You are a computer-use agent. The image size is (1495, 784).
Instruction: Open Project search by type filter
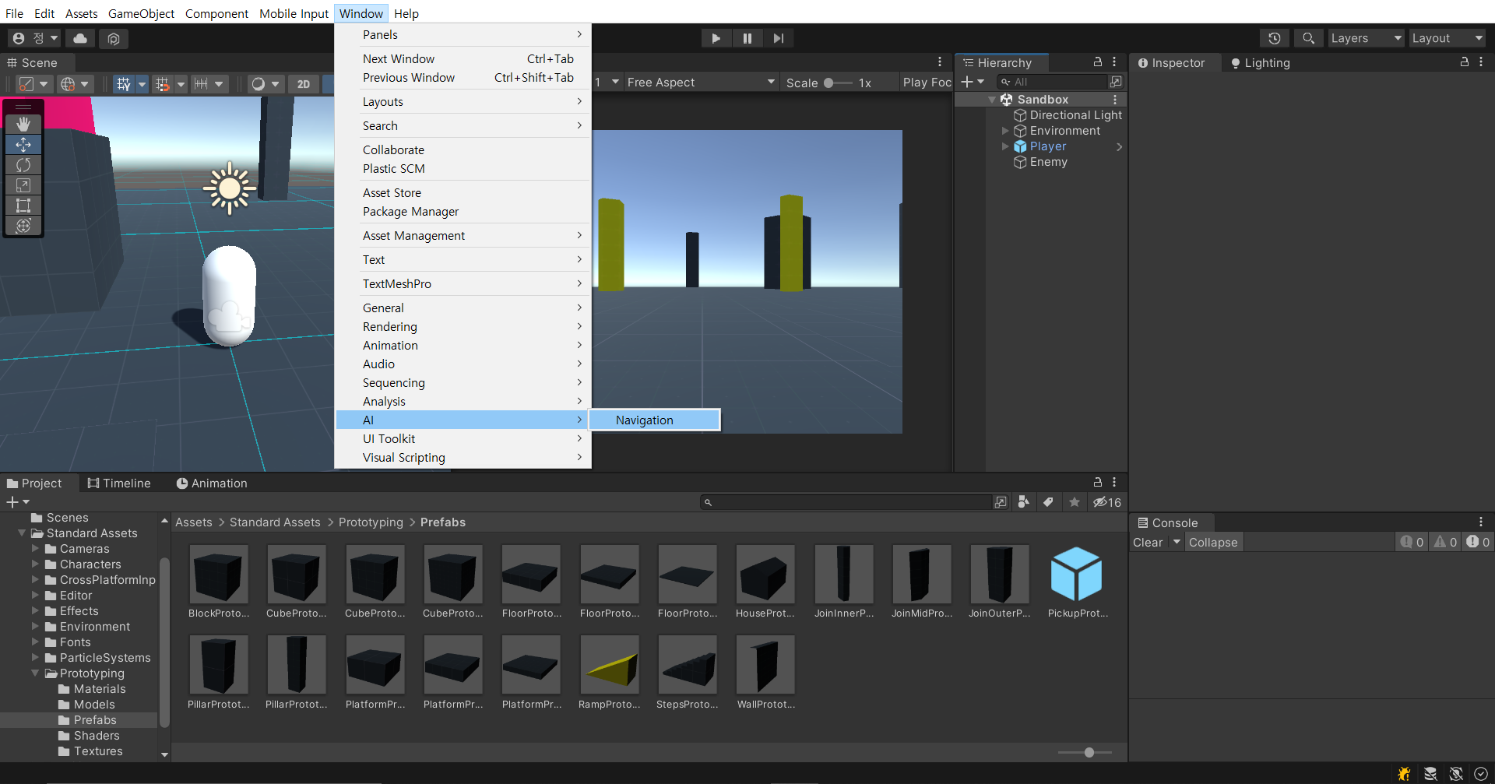[1024, 502]
